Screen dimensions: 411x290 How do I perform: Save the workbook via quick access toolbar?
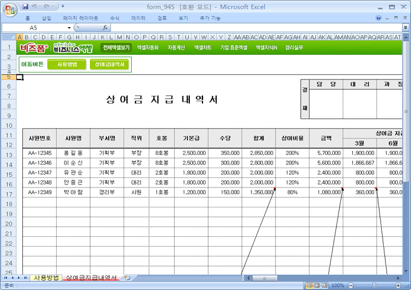click(25, 7)
